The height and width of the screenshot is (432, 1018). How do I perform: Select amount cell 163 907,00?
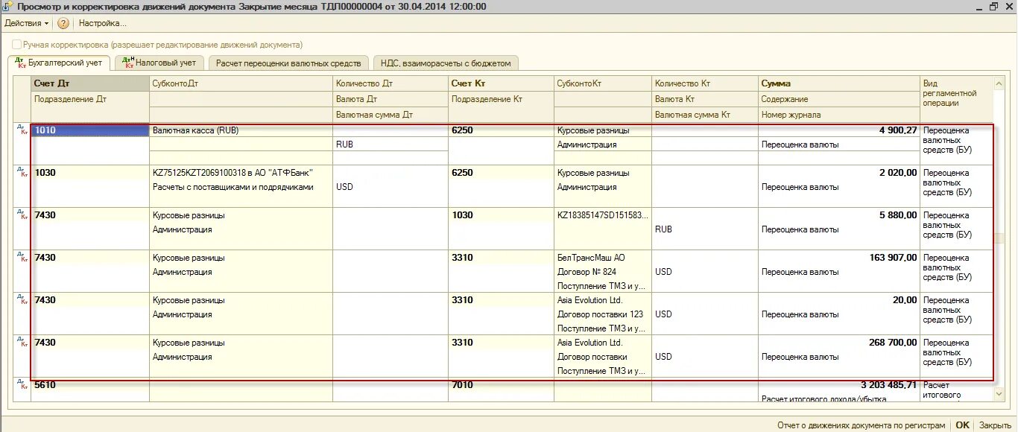(x=839, y=258)
